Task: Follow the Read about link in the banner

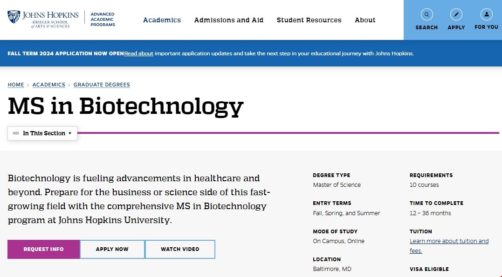Action: coord(138,53)
